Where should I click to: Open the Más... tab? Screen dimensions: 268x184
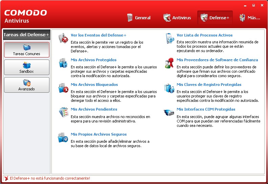[250, 18]
